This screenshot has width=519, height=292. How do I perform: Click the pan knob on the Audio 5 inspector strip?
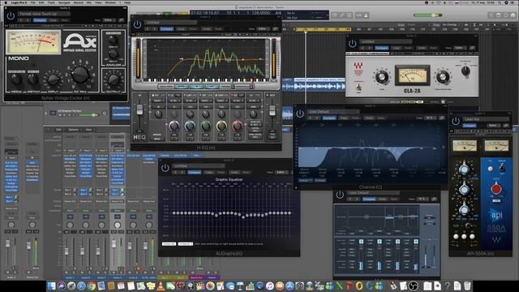(11, 225)
